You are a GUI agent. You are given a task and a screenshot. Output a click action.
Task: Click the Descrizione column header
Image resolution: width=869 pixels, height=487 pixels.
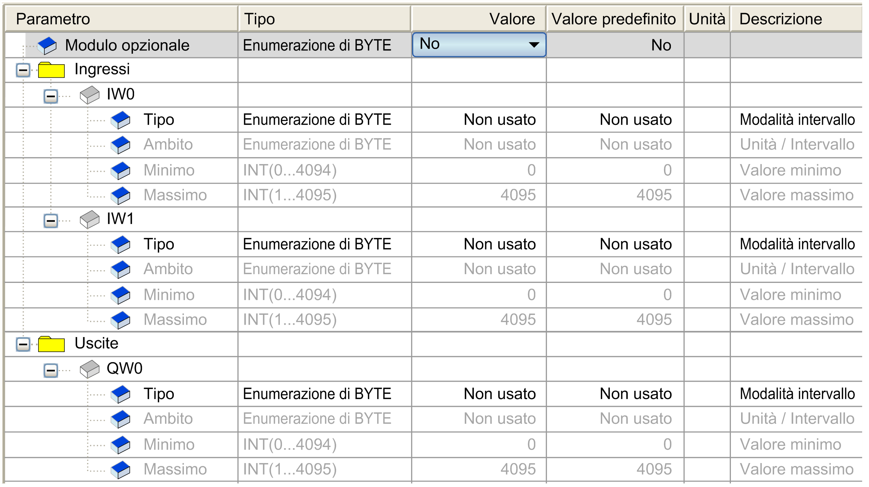(795, 19)
